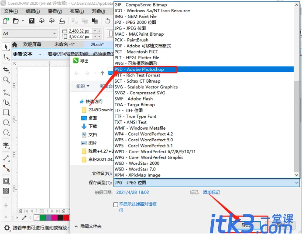Open 对象(J) menu
This screenshot has width=302, height=234.
(x=99, y=11)
